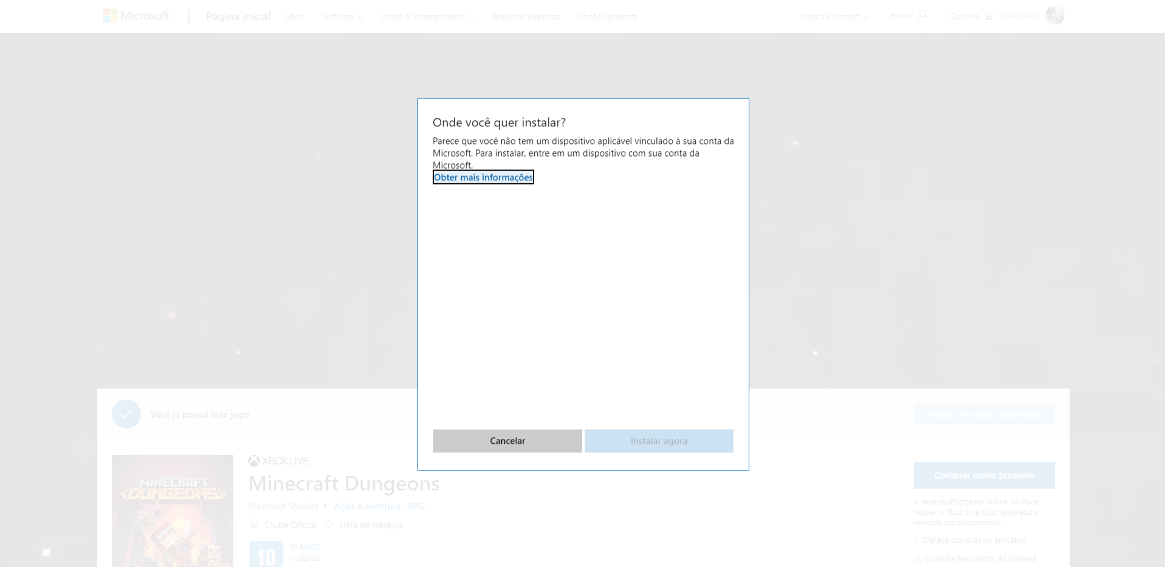Expand the Jogos & Entretenimento dropdown
The image size is (1165, 567).
(428, 16)
